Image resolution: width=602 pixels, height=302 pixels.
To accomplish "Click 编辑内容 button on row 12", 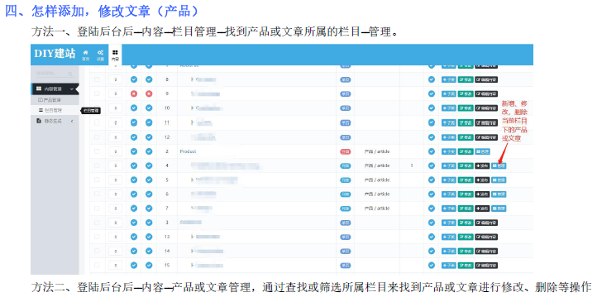I will 486,137.
